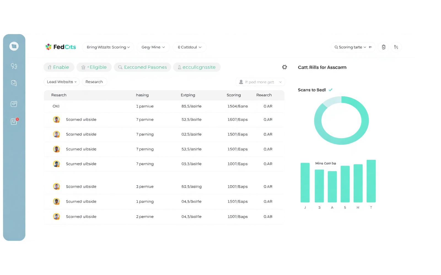Sort by Research column header
Viewport: 441px width, 275px height.
coord(264,95)
